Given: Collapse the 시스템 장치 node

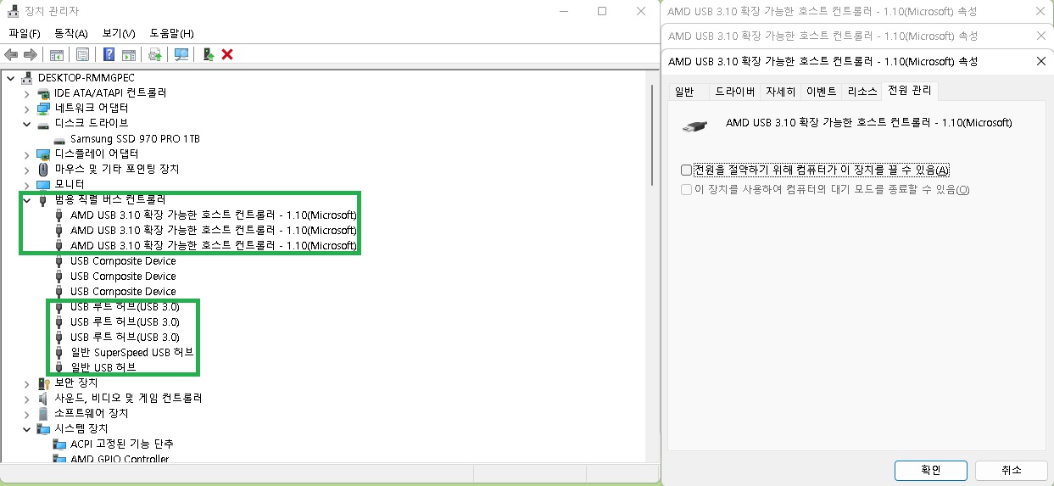Looking at the screenshot, I should point(26,429).
